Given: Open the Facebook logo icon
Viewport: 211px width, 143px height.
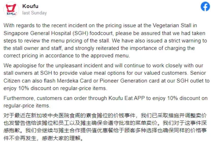Looking at the screenshot, I should coord(205,6).
